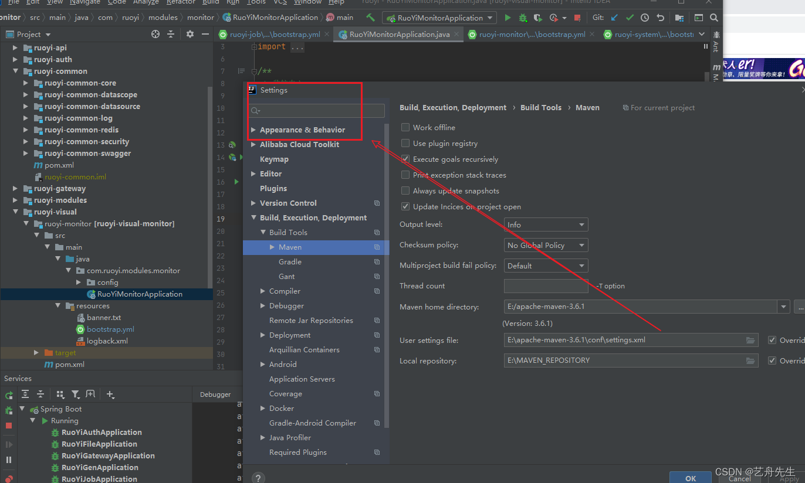This screenshot has height=483, width=805.
Task: Enable Work offline checkbox
Action: point(405,127)
